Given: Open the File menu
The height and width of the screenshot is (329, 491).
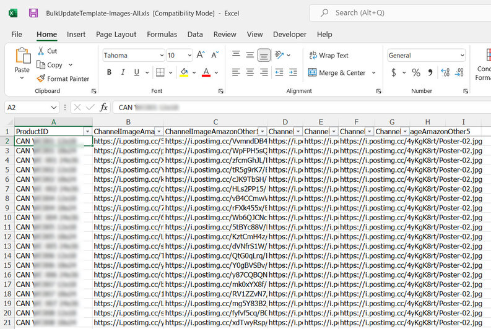Looking at the screenshot, I should (x=17, y=35).
